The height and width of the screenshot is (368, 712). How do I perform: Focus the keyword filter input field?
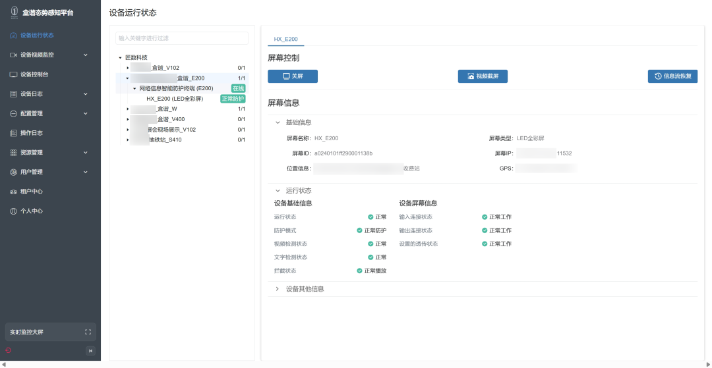point(182,39)
